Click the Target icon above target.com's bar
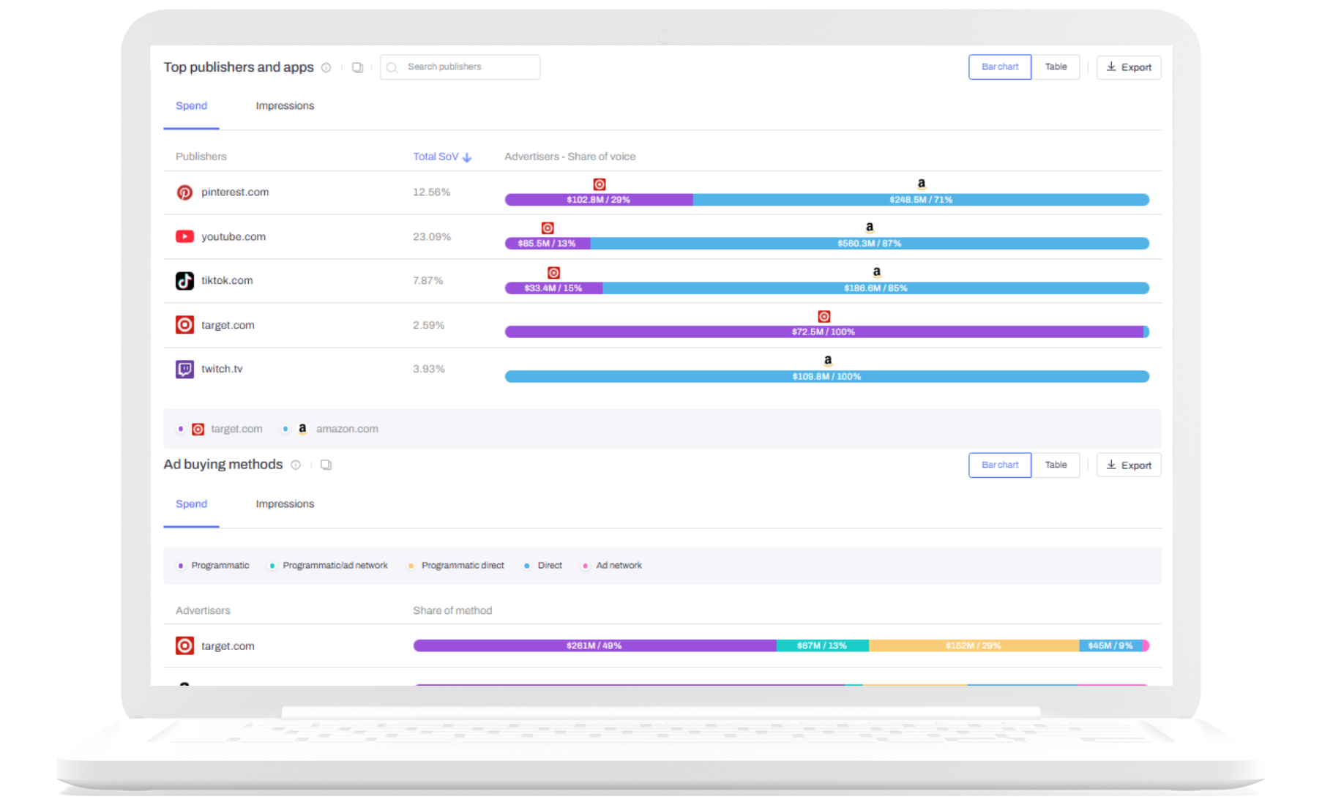The width and height of the screenshot is (1322, 805). (824, 315)
